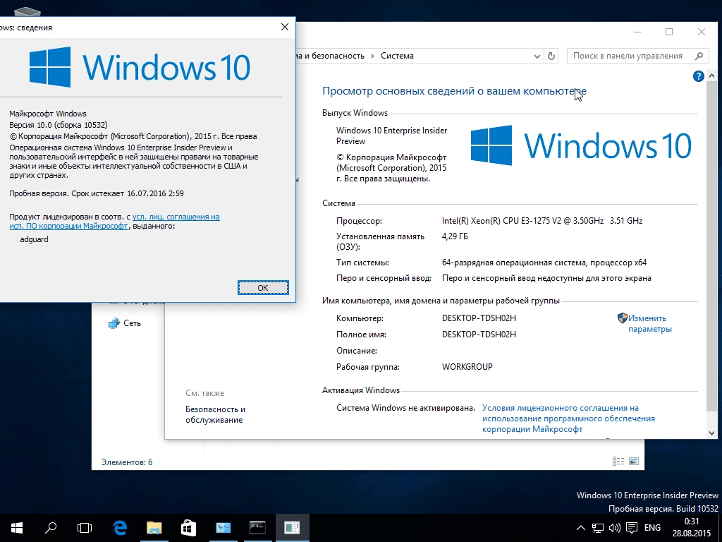Launch Microsoft Edge from the taskbar
The height and width of the screenshot is (542, 722).
[x=120, y=528]
